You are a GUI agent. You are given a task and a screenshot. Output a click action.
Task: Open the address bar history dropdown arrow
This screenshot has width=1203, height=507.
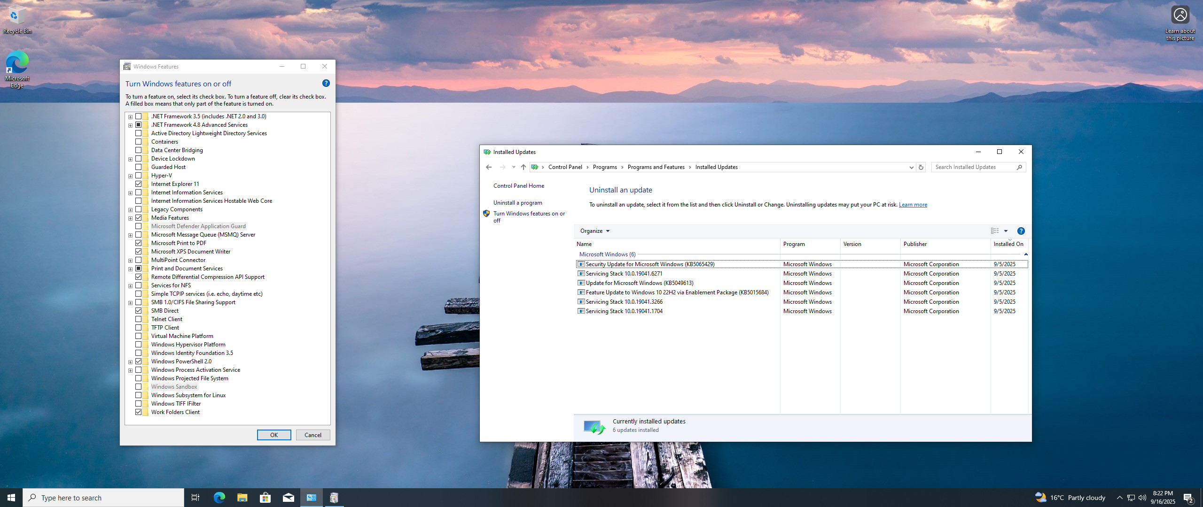pos(911,168)
